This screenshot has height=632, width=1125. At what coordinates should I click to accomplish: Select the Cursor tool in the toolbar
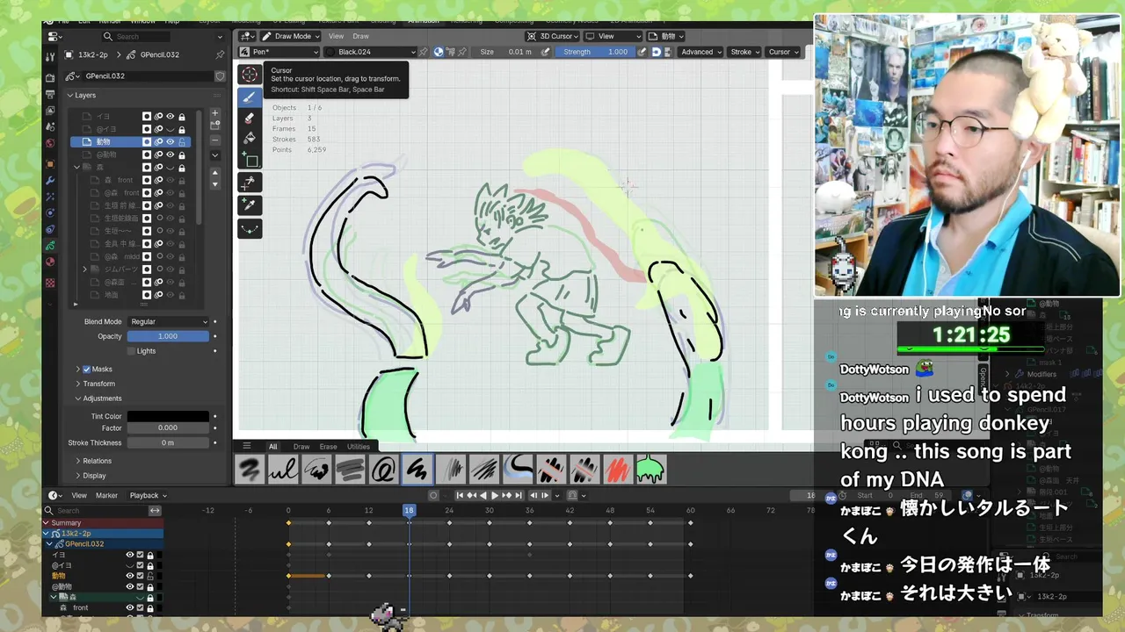pos(250,75)
